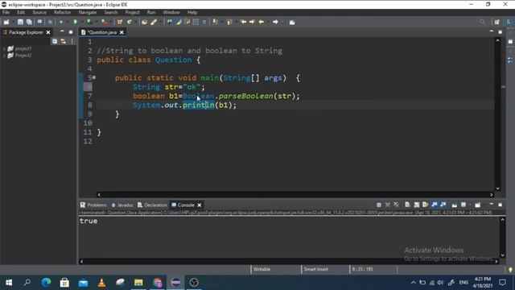Click the Quick Access search magnifier
Viewport: 515px width, 290px height.
(482, 22)
